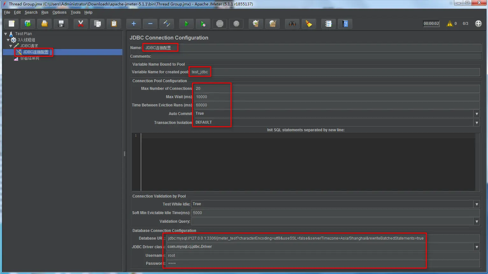Stop the running test threads
Image resolution: width=488 pixels, height=274 pixels.
[220, 24]
